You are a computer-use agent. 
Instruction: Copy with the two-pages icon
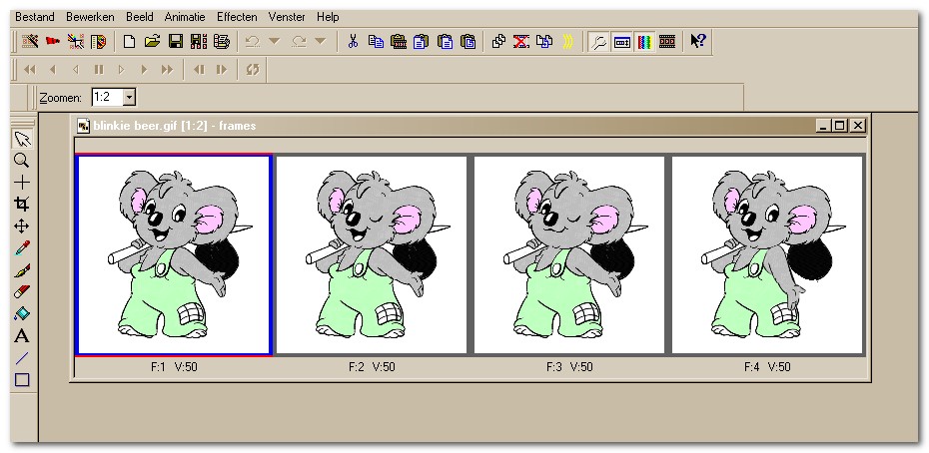376,42
